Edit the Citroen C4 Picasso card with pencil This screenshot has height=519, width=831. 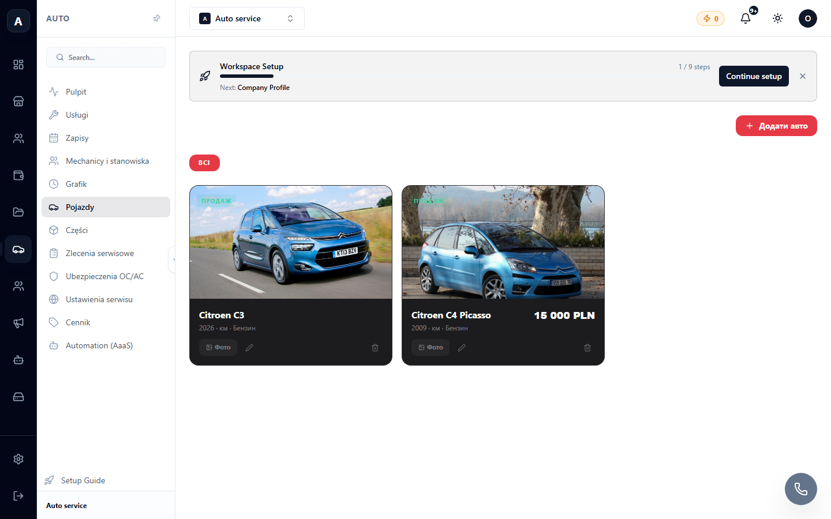[462, 348]
